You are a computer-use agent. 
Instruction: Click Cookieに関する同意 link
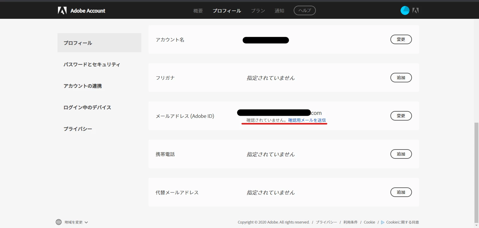pos(402,222)
